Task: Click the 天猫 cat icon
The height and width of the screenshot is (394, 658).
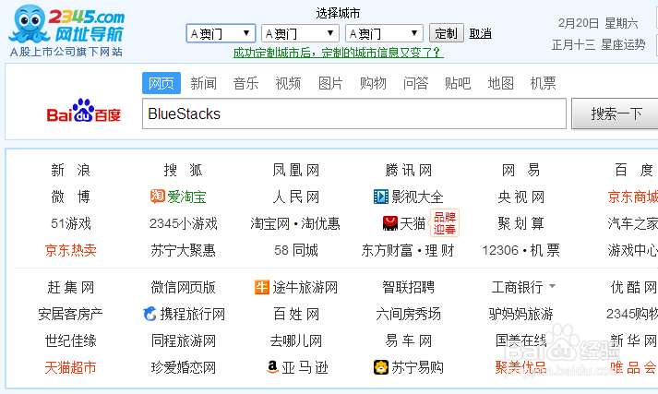Action: [x=389, y=223]
